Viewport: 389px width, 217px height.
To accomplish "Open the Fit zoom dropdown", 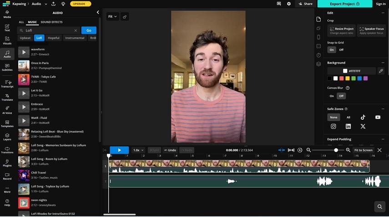I will click(x=112, y=17).
